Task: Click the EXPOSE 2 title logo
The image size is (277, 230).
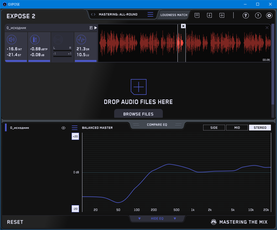Action: 21,16
